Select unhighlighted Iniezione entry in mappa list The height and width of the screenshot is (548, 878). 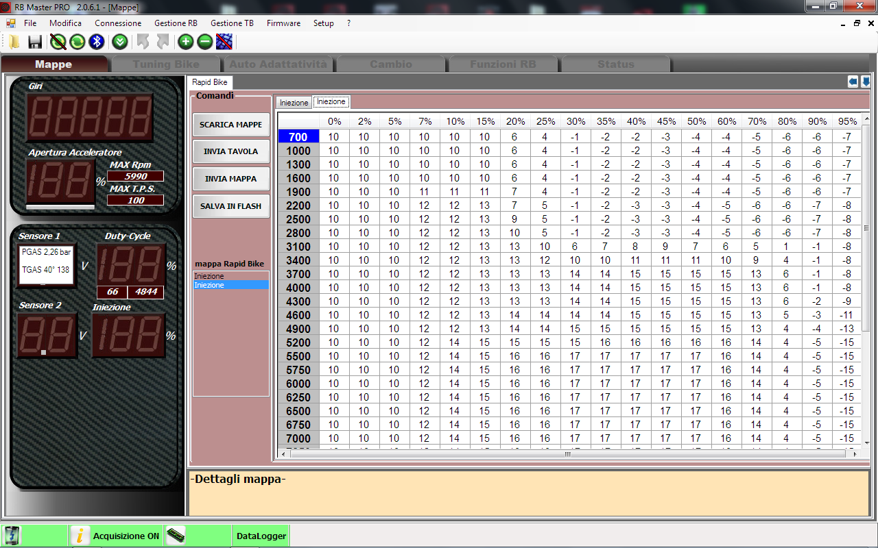point(230,276)
